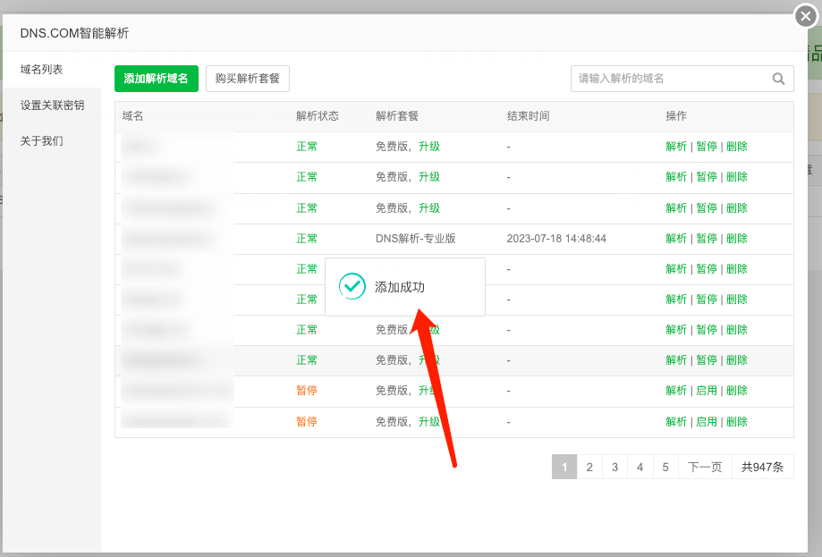Open 设置关联密钥 sidebar item

pos(51,105)
